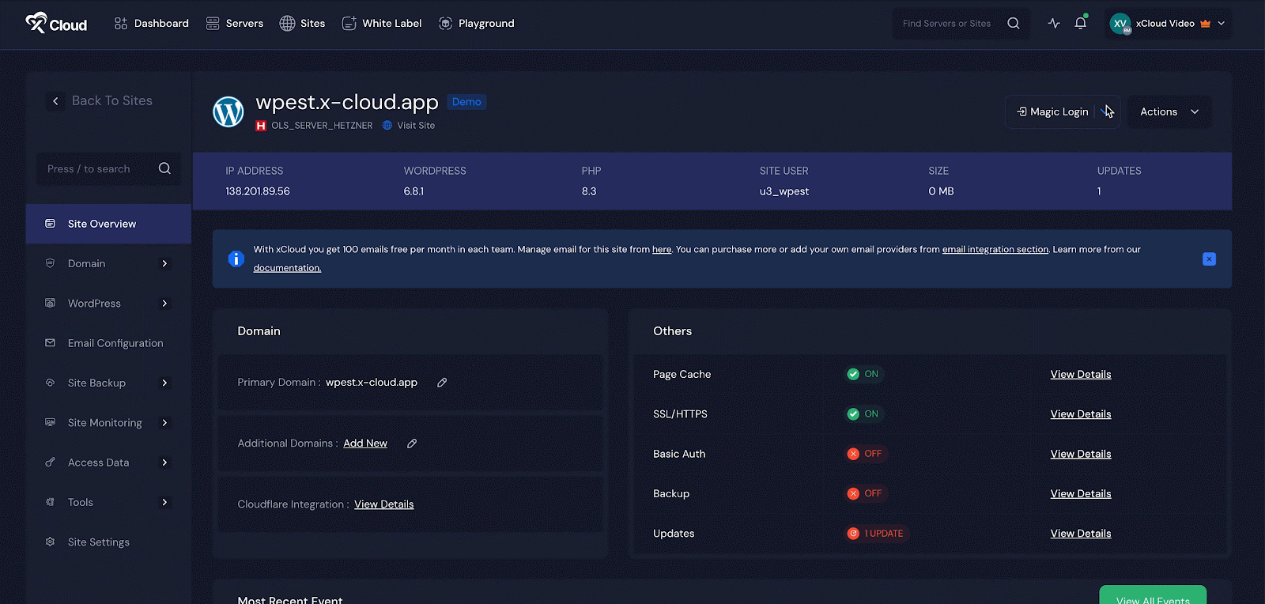Edit the Primary Domain with the pencil icon
Screen dimensions: 1265x604
(442, 383)
